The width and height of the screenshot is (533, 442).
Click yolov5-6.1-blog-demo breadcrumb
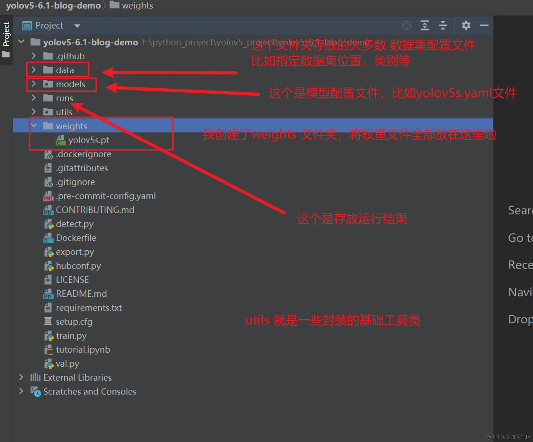[x=53, y=5]
